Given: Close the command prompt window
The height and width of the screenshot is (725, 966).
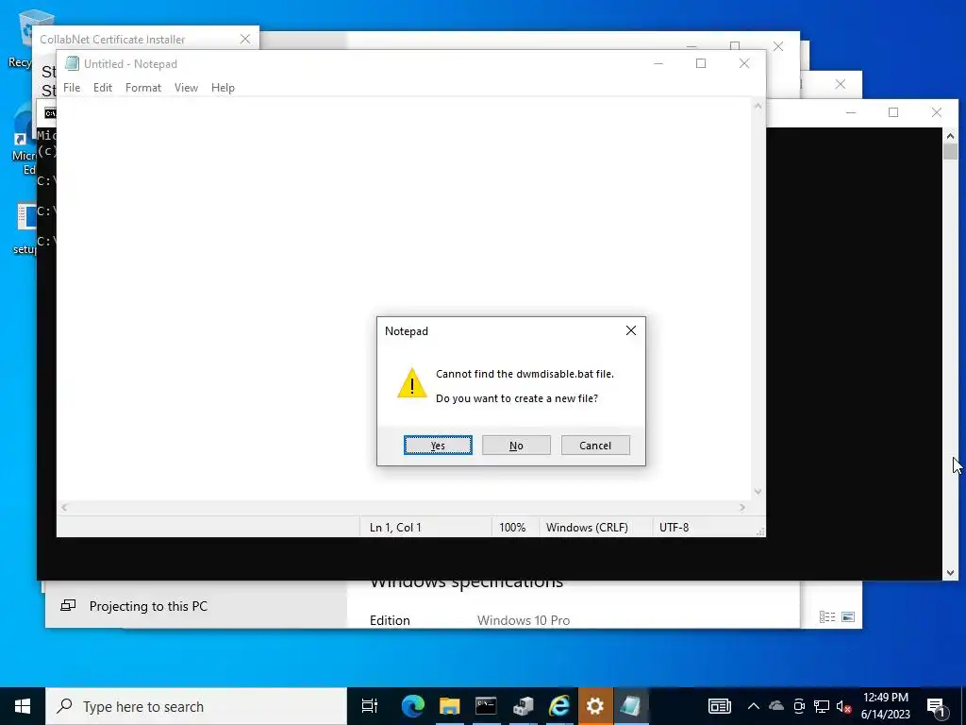Looking at the screenshot, I should click(x=937, y=112).
